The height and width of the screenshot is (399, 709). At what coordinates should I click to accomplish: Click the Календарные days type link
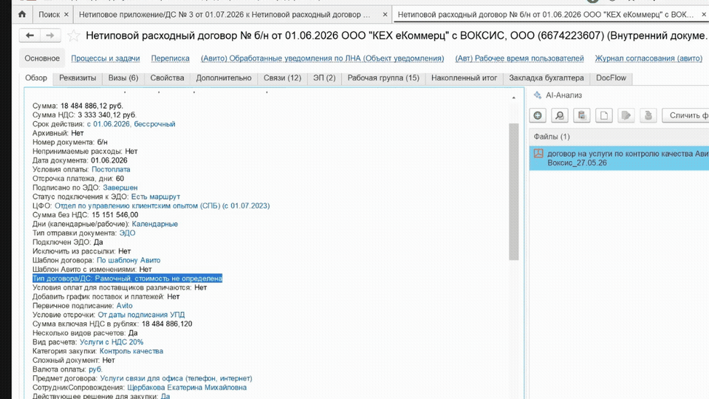[154, 224]
